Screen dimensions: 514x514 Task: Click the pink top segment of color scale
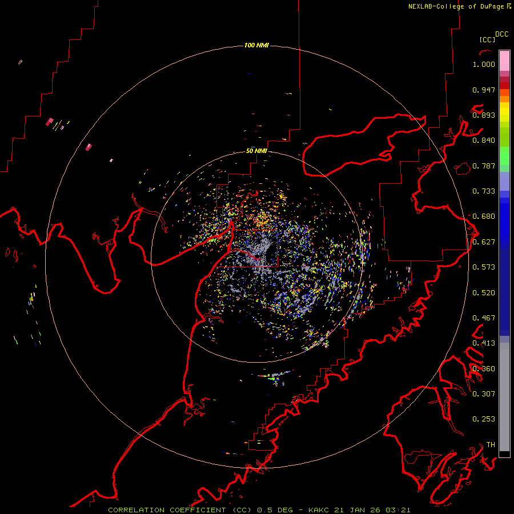(504, 61)
